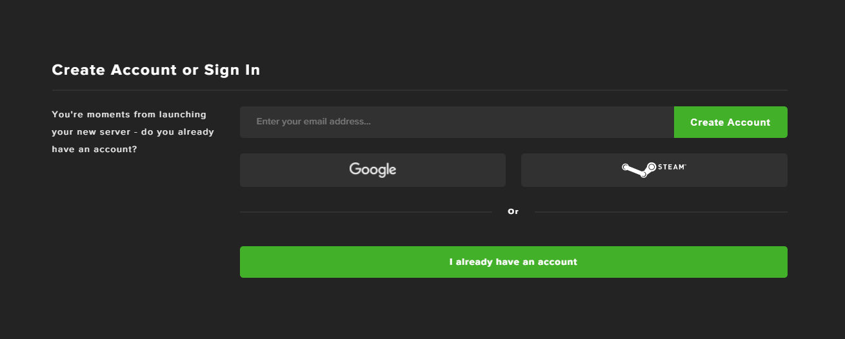Click the green Create Account button

[730, 122]
